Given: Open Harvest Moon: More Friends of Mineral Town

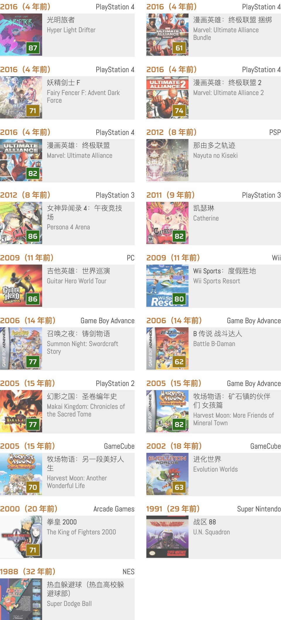Looking at the screenshot, I should (234, 419).
